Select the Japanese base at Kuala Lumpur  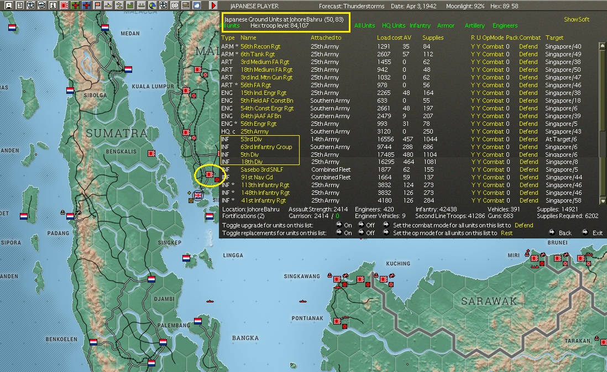coord(186,91)
